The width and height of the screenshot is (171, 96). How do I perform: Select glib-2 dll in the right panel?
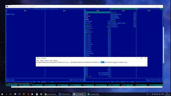(98, 30)
